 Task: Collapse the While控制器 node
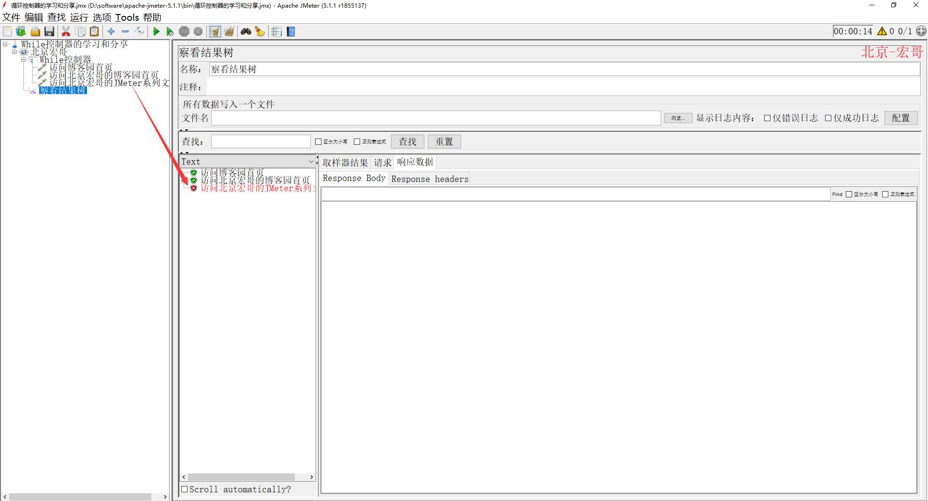tap(23, 60)
